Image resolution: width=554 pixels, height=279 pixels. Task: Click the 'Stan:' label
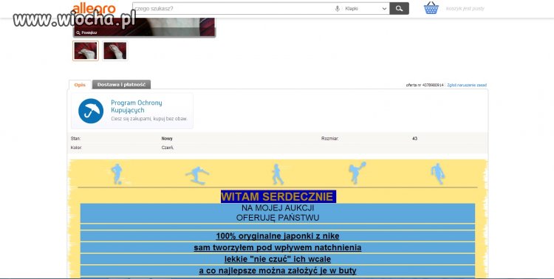75,139
